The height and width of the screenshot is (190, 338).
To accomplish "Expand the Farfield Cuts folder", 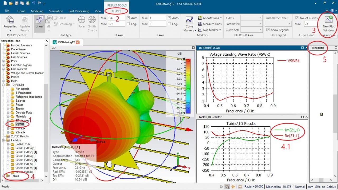I will [x=8, y=144].
